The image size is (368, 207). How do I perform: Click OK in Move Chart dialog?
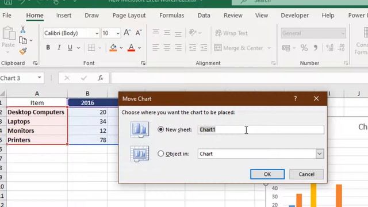pyautogui.click(x=267, y=174)
